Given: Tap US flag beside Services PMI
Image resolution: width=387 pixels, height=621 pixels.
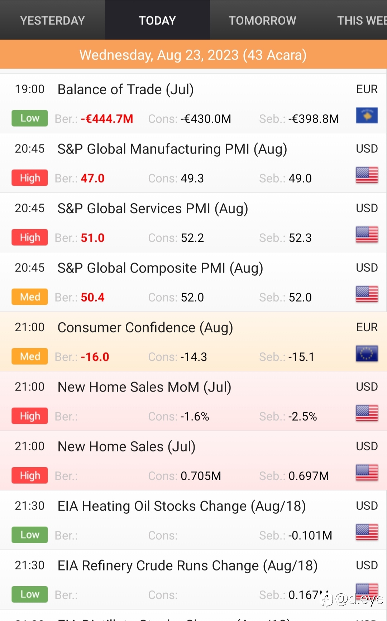Looking at the screenshot, I should [367, 235].
